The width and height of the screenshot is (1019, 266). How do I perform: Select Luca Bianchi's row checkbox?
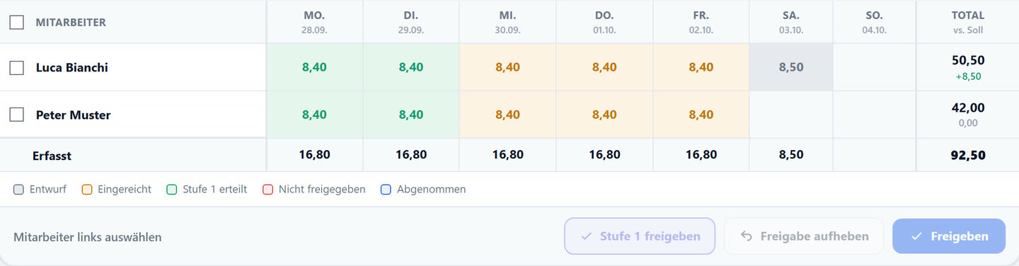coord(16,68)
